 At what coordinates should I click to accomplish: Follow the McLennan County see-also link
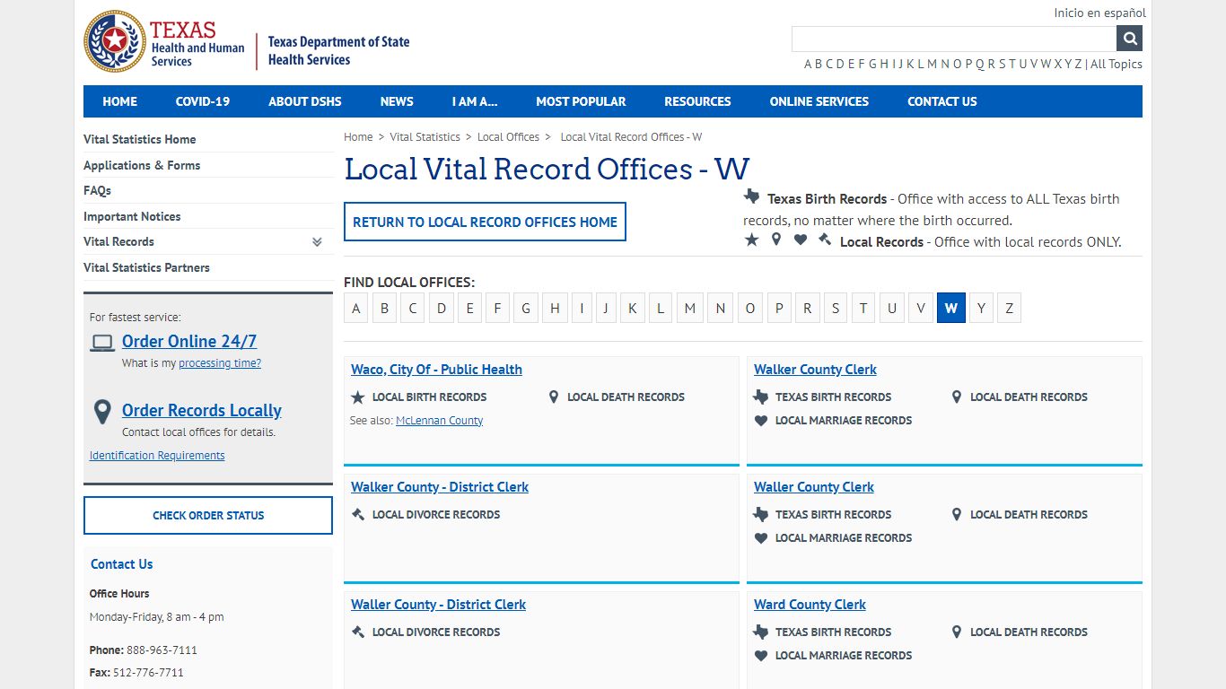[x=440, y=420]
